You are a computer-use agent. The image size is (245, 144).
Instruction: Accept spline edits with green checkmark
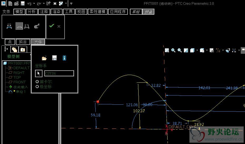pos(52,26)
